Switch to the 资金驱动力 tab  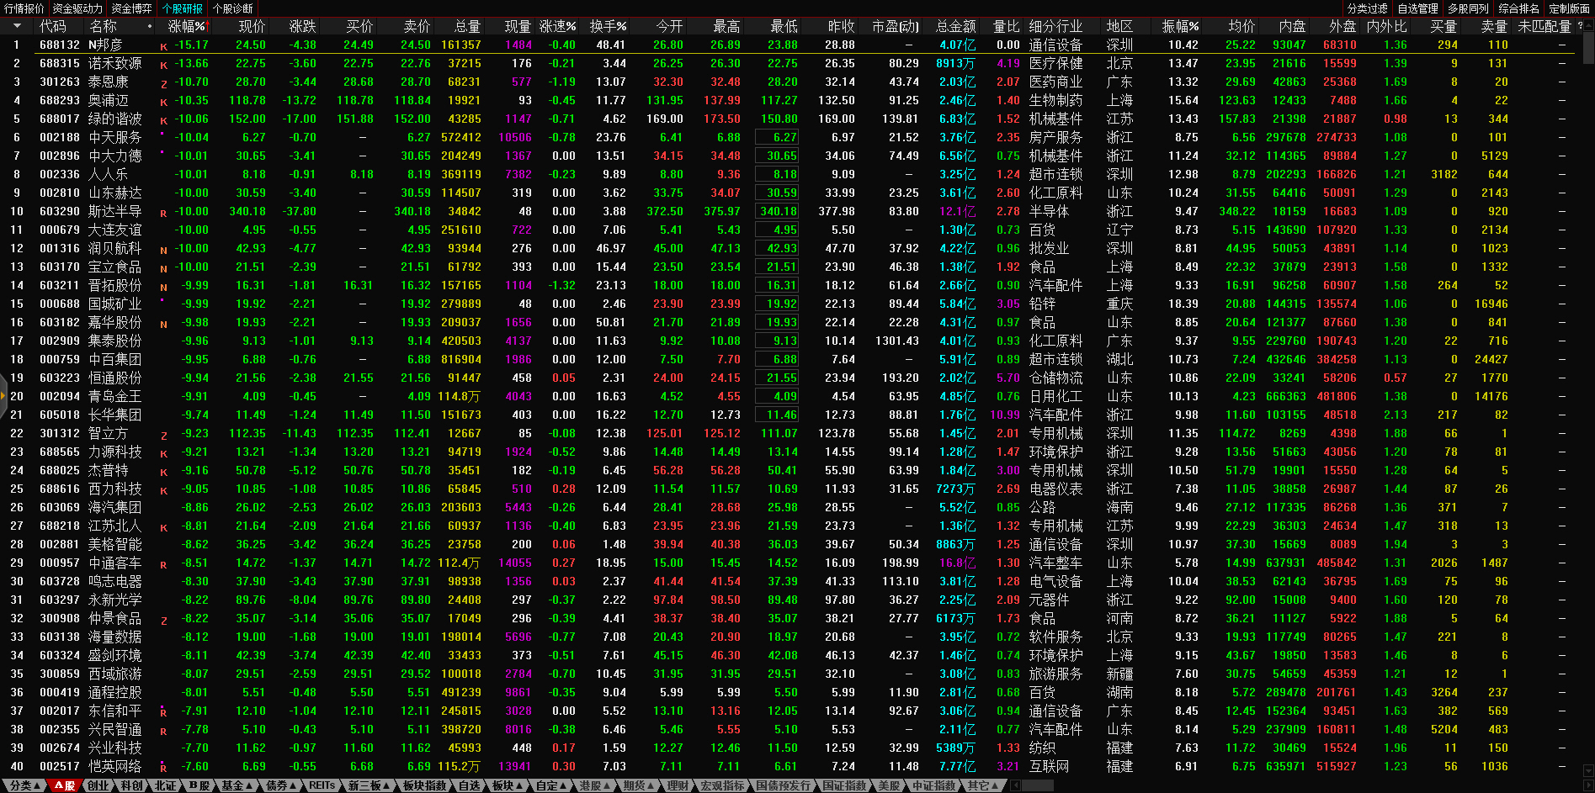pos(77,8)
